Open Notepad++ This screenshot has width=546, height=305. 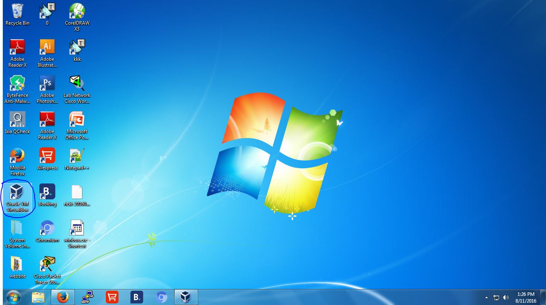[76, 157]
